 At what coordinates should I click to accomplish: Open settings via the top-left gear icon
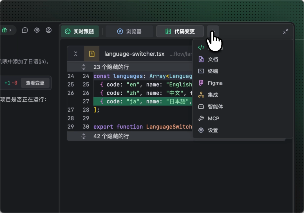[37, 30]
